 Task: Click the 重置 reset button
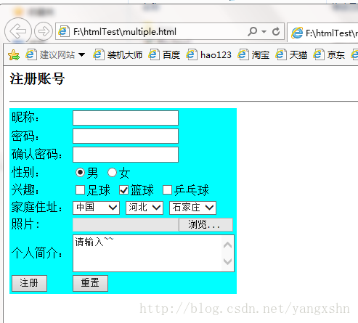[x=90, y=283]
